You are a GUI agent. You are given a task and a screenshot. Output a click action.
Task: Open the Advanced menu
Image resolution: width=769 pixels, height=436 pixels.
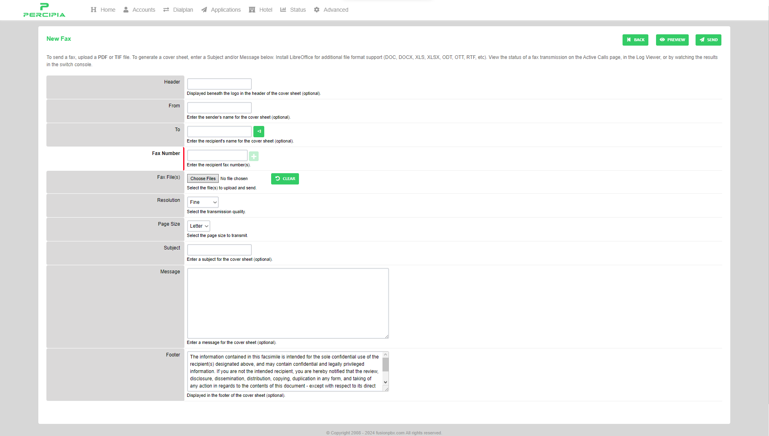(x=331, y=10)
